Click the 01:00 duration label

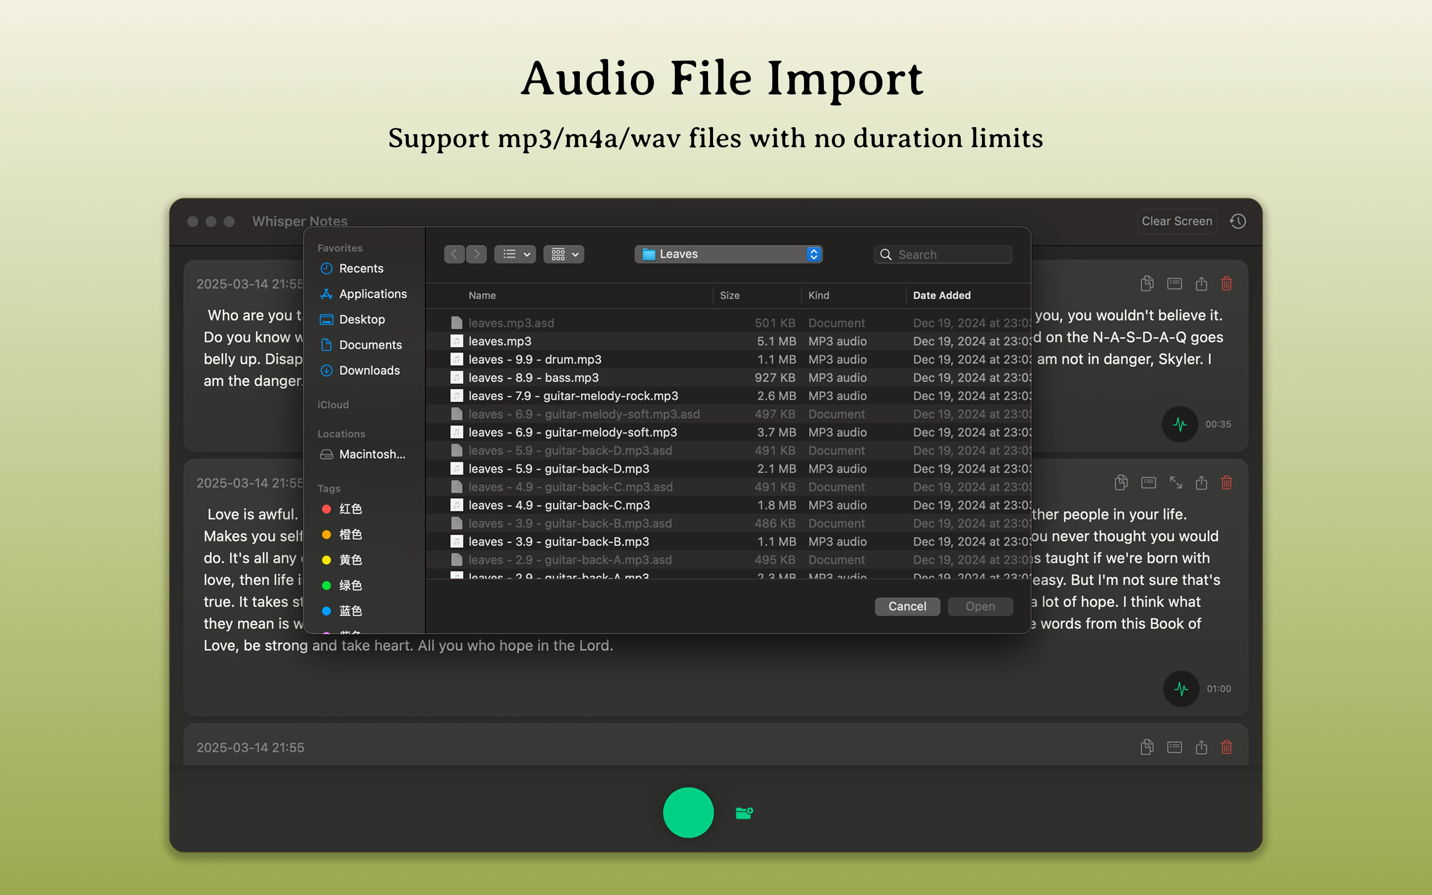1218,689
